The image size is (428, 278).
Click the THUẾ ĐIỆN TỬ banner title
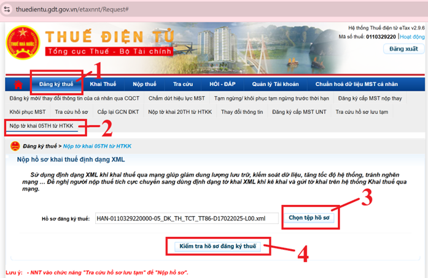pyautogui.click(x=109, y=37)
